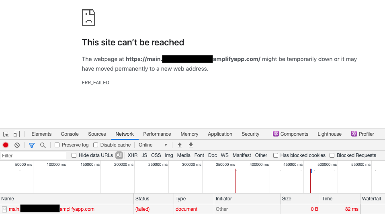
Task: Filter requests by Other type
Action: 261,155
